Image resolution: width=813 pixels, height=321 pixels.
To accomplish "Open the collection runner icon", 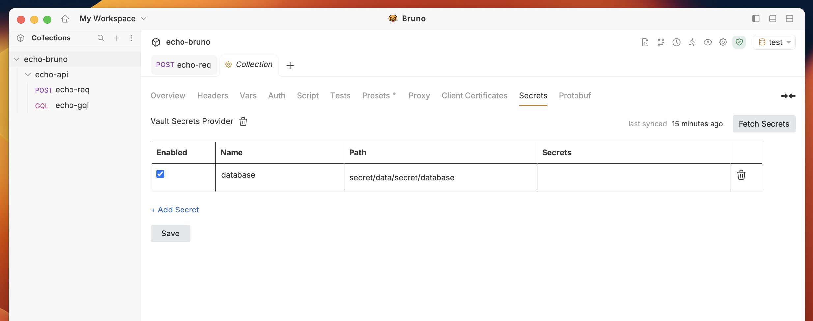I will click(x=692, y=42).
